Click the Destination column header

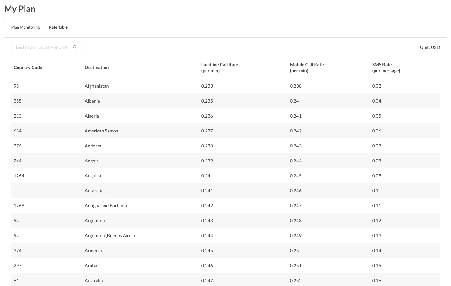(97, 68)
